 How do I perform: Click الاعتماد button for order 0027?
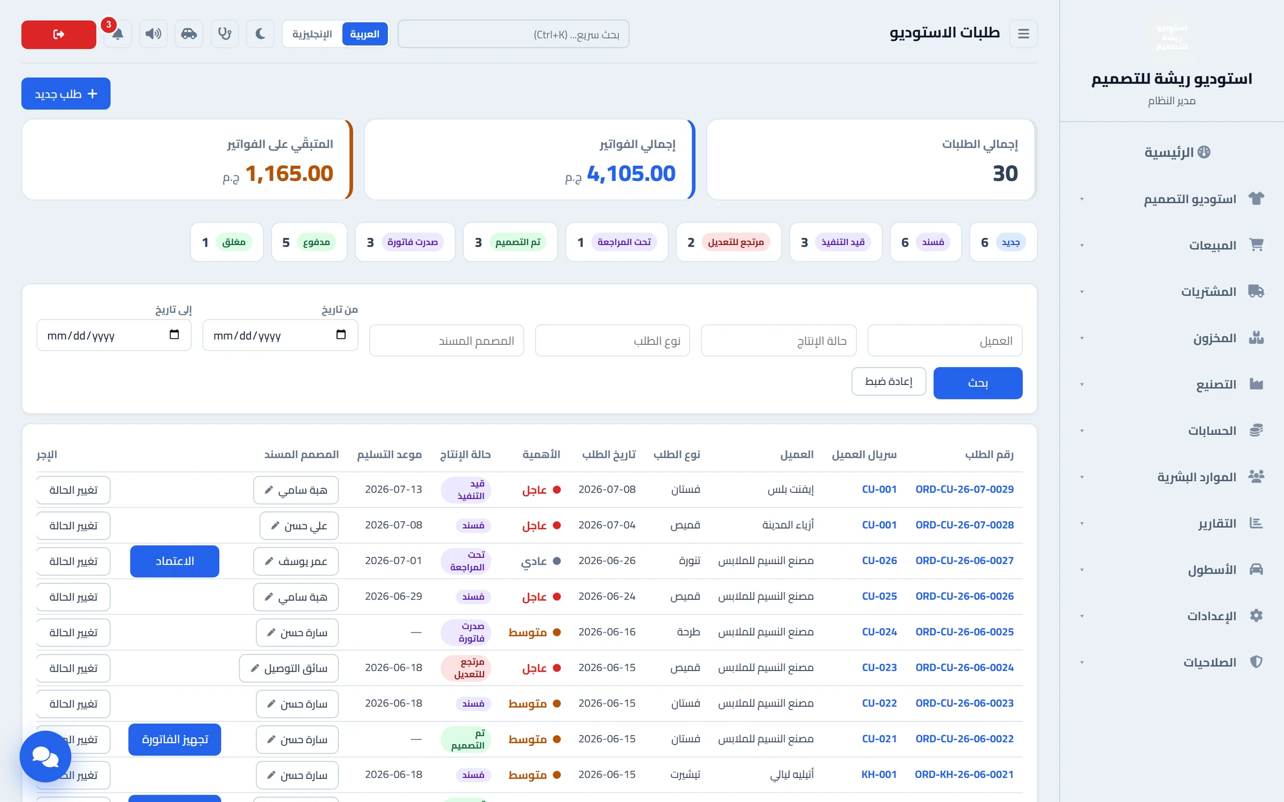[174, 561]
